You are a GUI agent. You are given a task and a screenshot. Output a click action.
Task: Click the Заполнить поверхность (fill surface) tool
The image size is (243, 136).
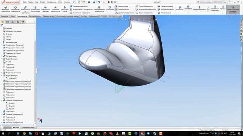55,9
